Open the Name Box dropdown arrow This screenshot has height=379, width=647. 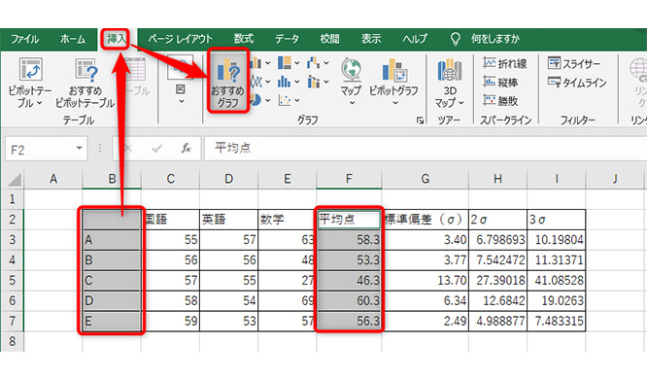click(x=79, y=149)
